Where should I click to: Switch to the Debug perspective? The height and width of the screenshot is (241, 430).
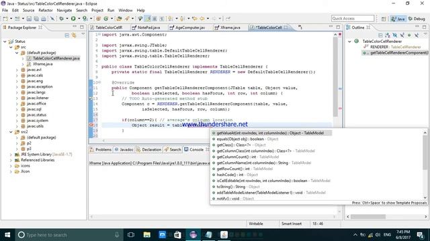[417, 19]
